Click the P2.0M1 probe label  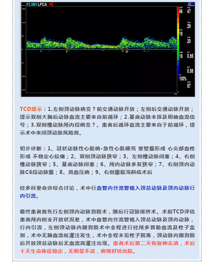tap(32, 4)
